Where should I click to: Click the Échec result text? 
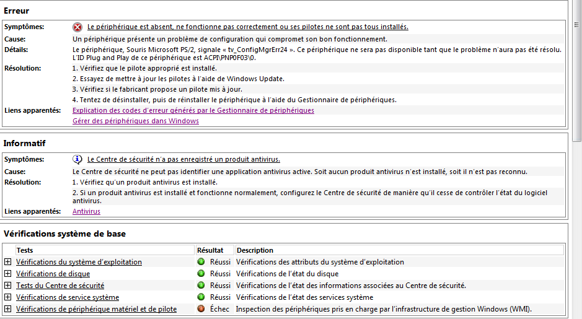click(x=220, y=309)
